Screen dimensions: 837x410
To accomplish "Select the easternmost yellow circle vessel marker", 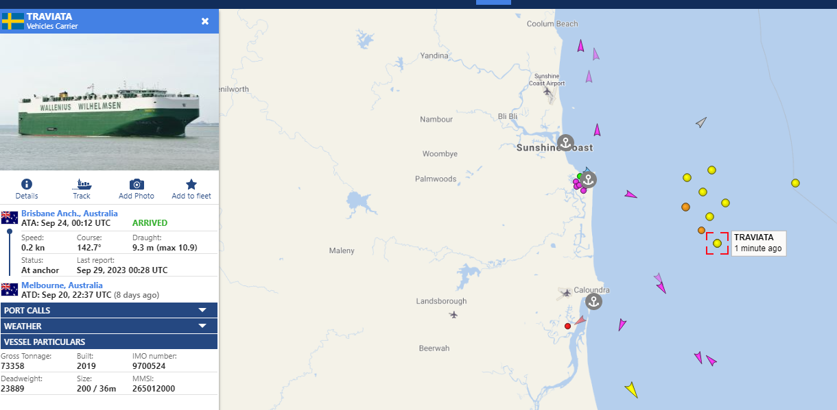I will point(795,183).
